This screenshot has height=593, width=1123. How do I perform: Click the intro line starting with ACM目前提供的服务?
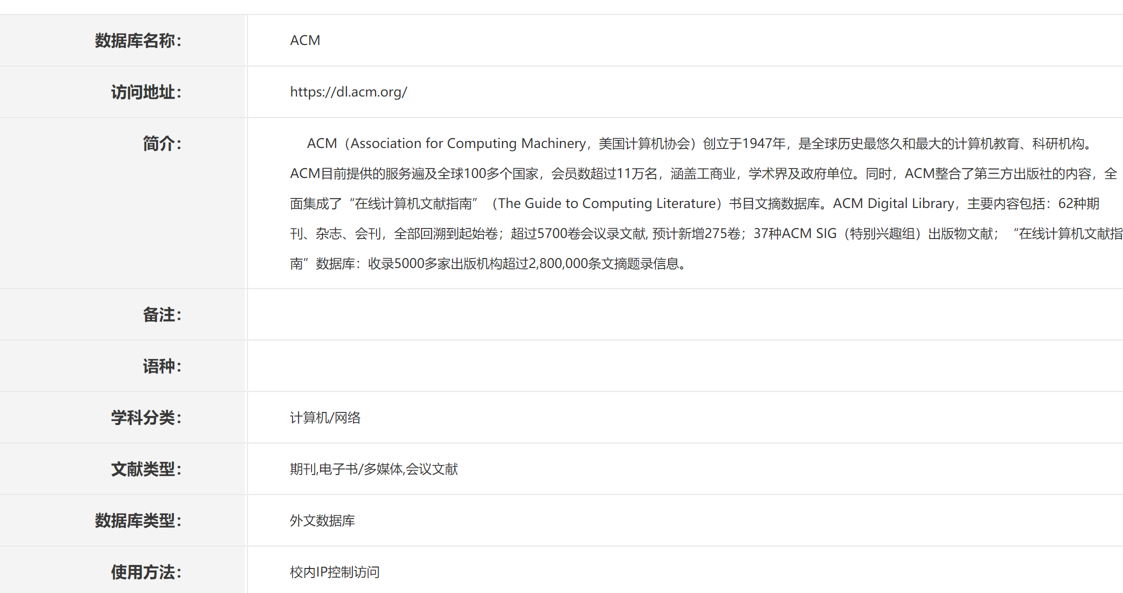703,173
